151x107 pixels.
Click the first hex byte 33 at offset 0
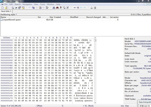[x=16, y=40]
